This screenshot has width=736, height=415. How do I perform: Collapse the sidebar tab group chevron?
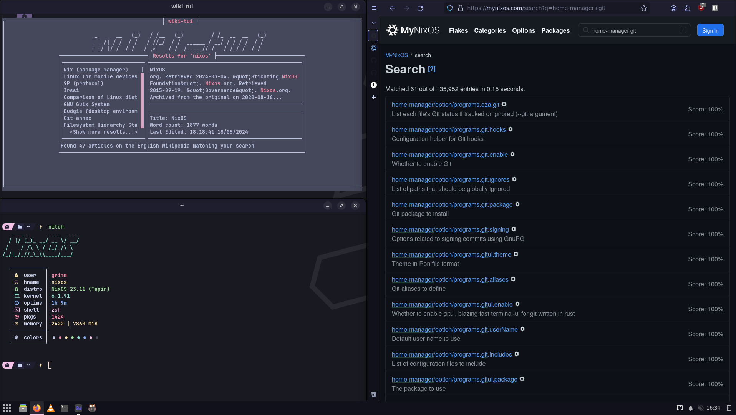click(374, 23)
